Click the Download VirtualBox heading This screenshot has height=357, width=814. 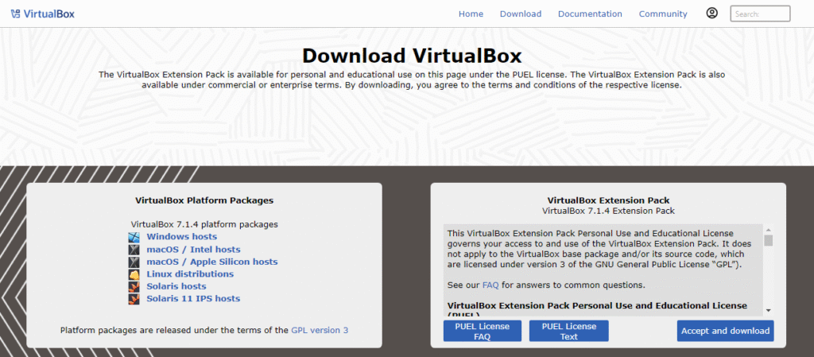pos(412,56)
